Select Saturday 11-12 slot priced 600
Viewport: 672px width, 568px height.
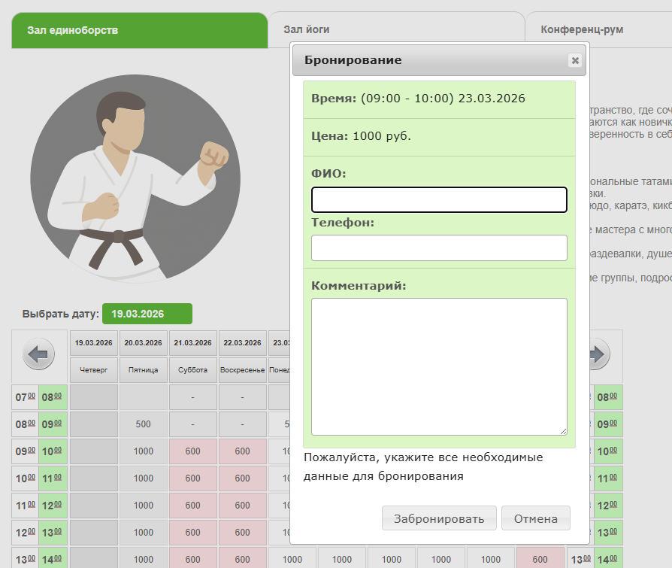tap(193, 505)
